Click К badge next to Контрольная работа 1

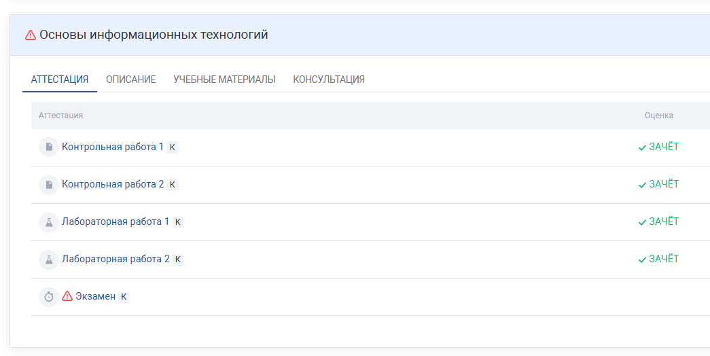pyautogui.click(x=172, y=147)
